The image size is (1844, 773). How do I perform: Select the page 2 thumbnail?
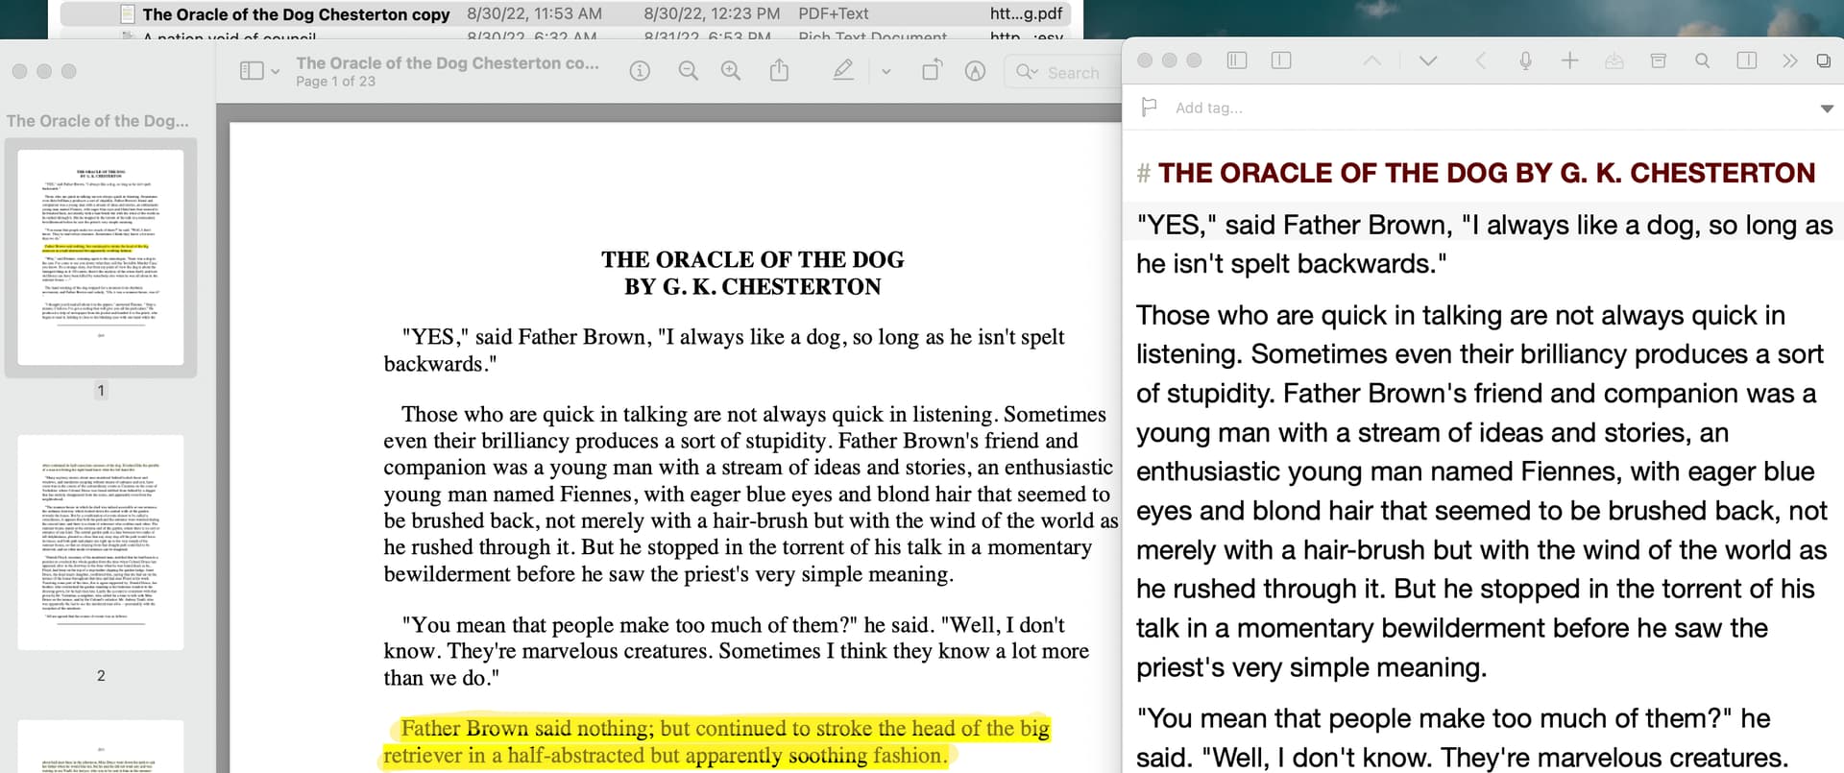click(101, 543)
